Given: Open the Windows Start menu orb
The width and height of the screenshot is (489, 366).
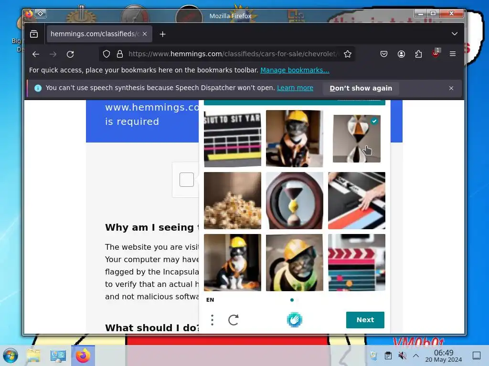Looking at the screenshot, I should pos(11,356).
